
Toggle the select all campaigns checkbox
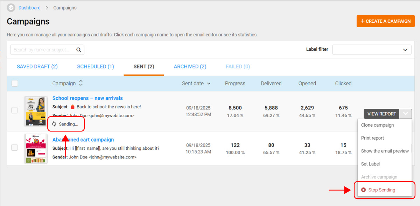click(x=15, y=83)
